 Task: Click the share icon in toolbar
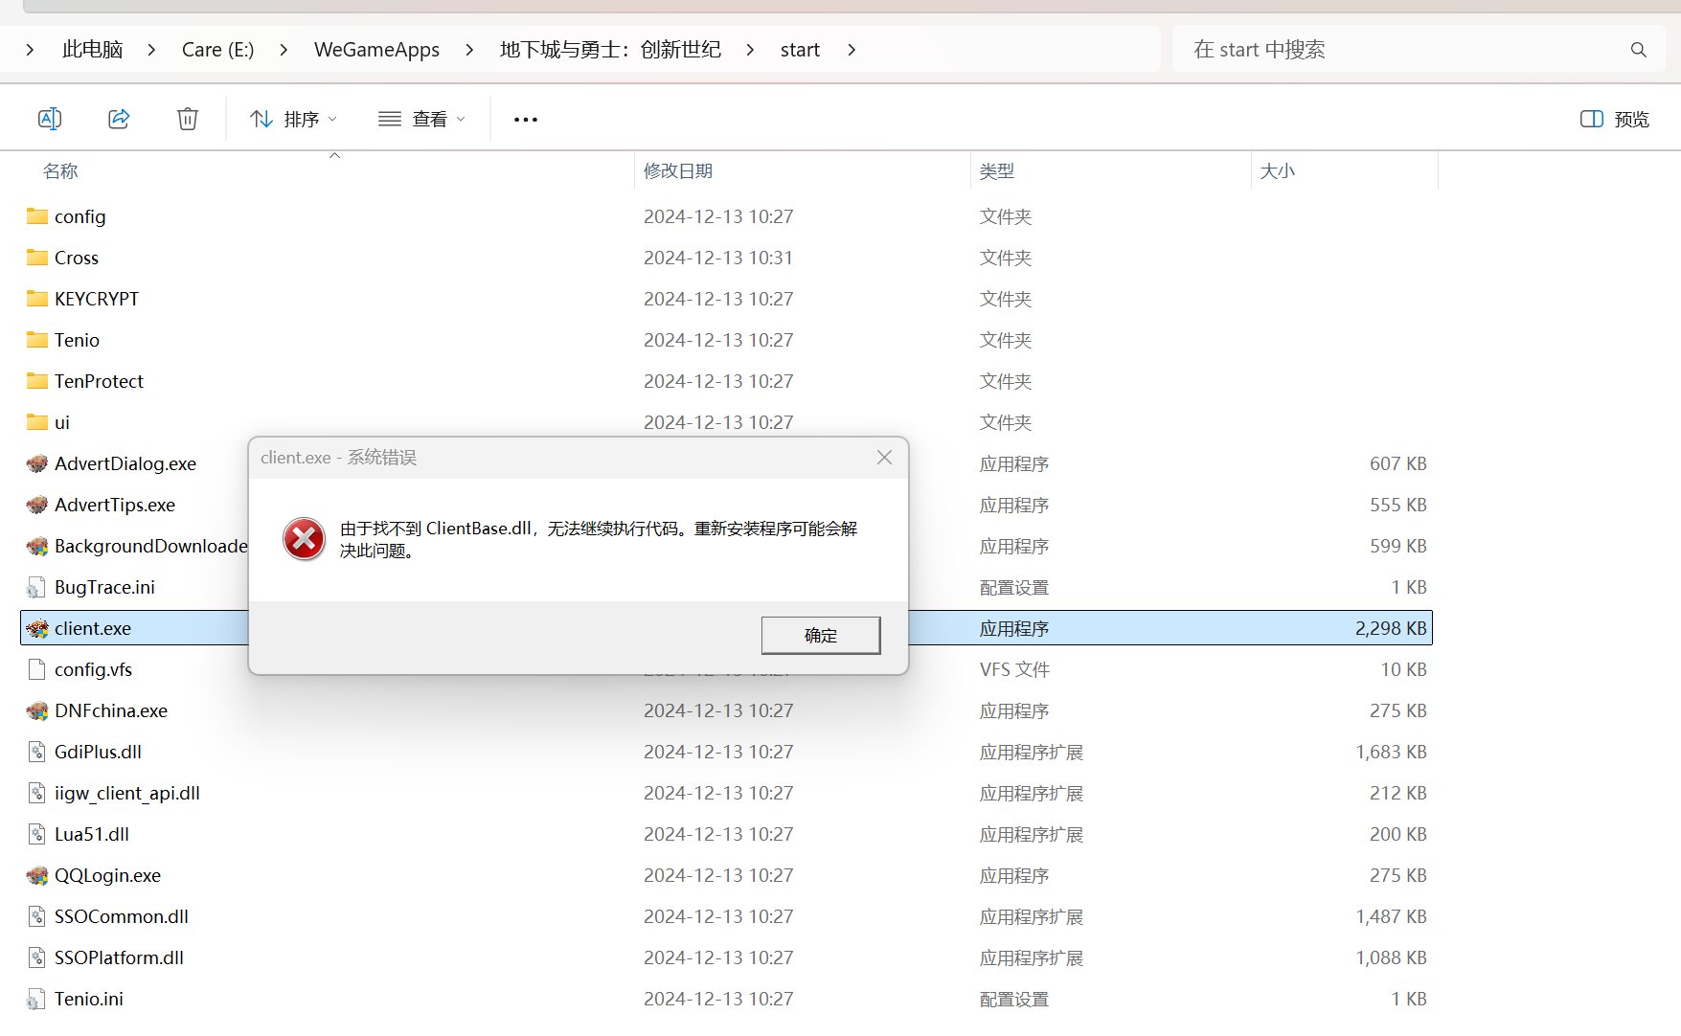pos(119,119)
